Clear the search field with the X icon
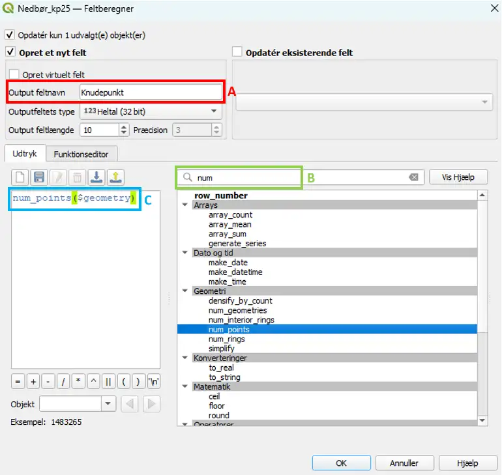The width and height of the screenshot is (502, 475). 414,177
